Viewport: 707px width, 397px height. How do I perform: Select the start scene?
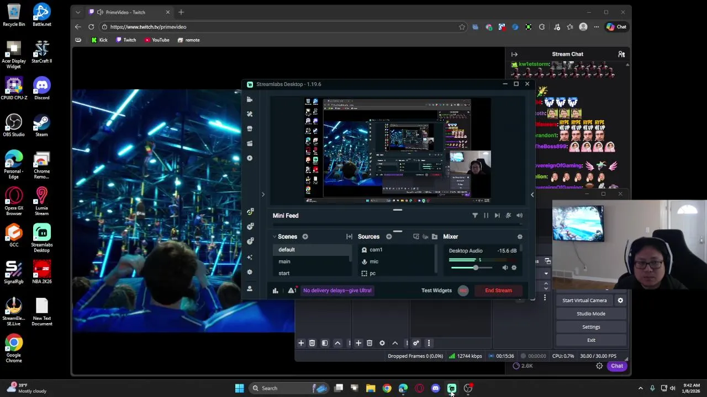coord(311,273)
